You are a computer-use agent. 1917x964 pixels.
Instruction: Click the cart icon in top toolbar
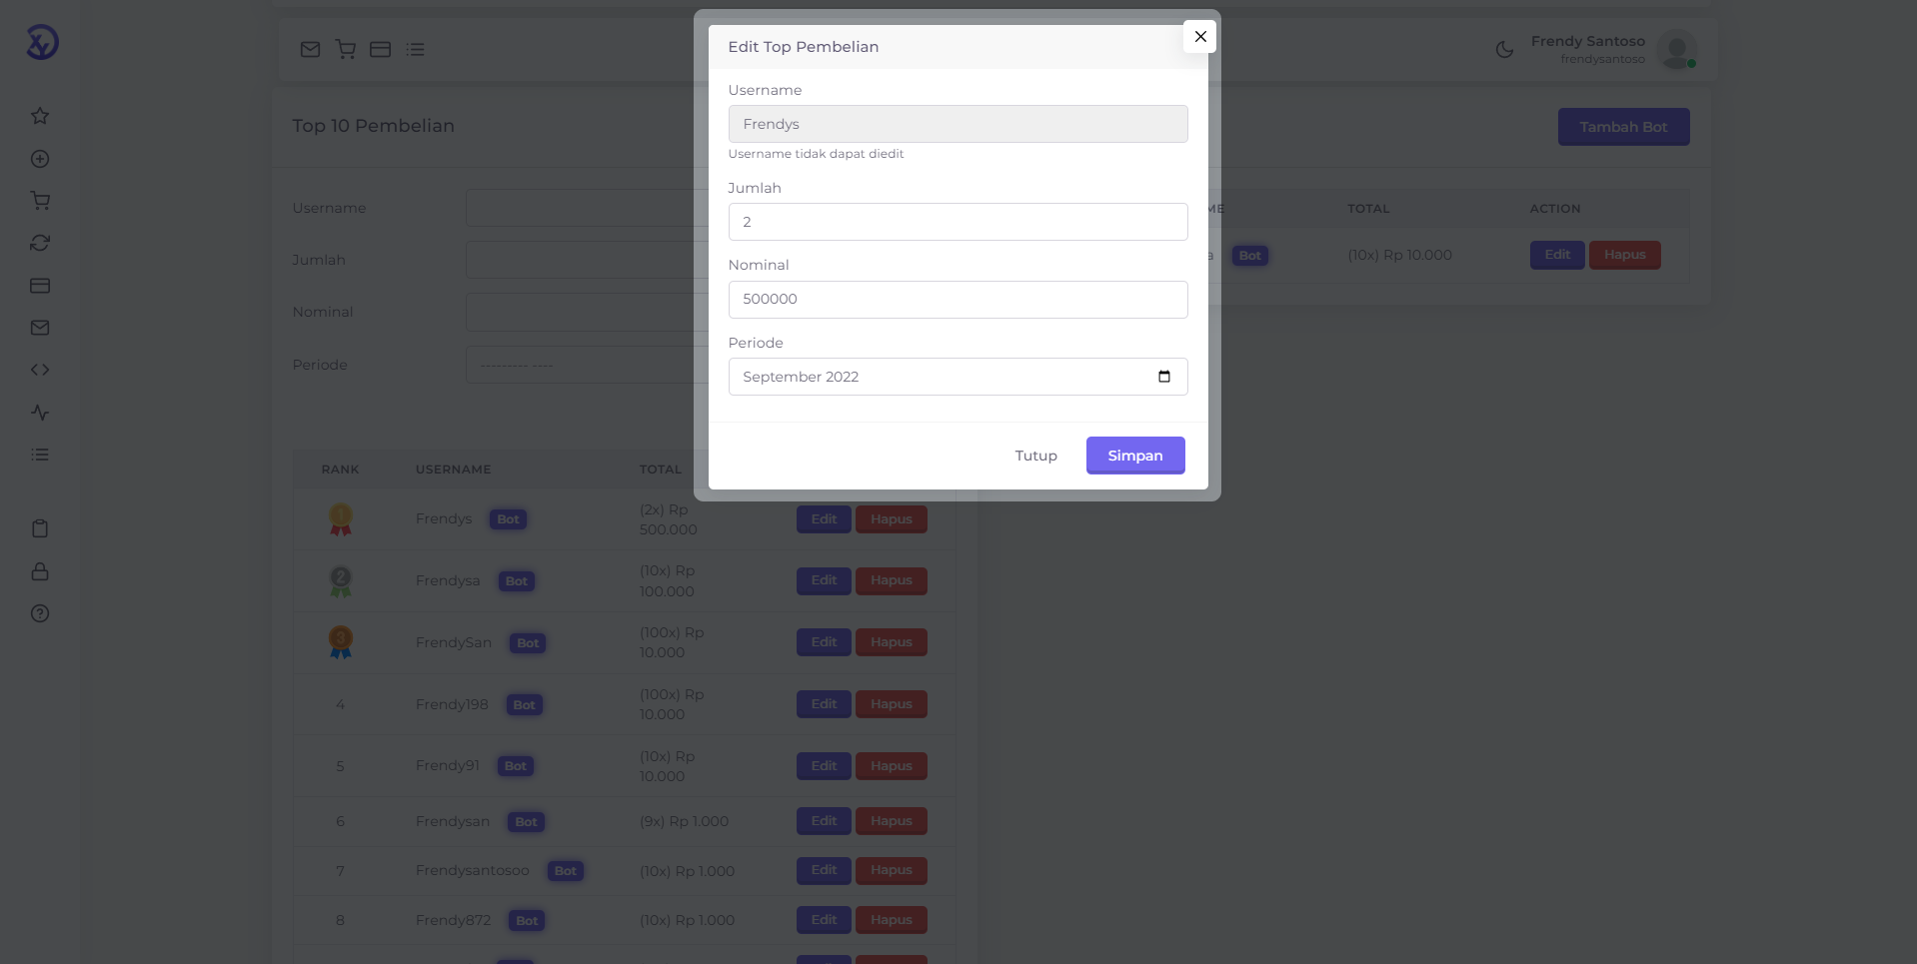[x=346, y=49]
